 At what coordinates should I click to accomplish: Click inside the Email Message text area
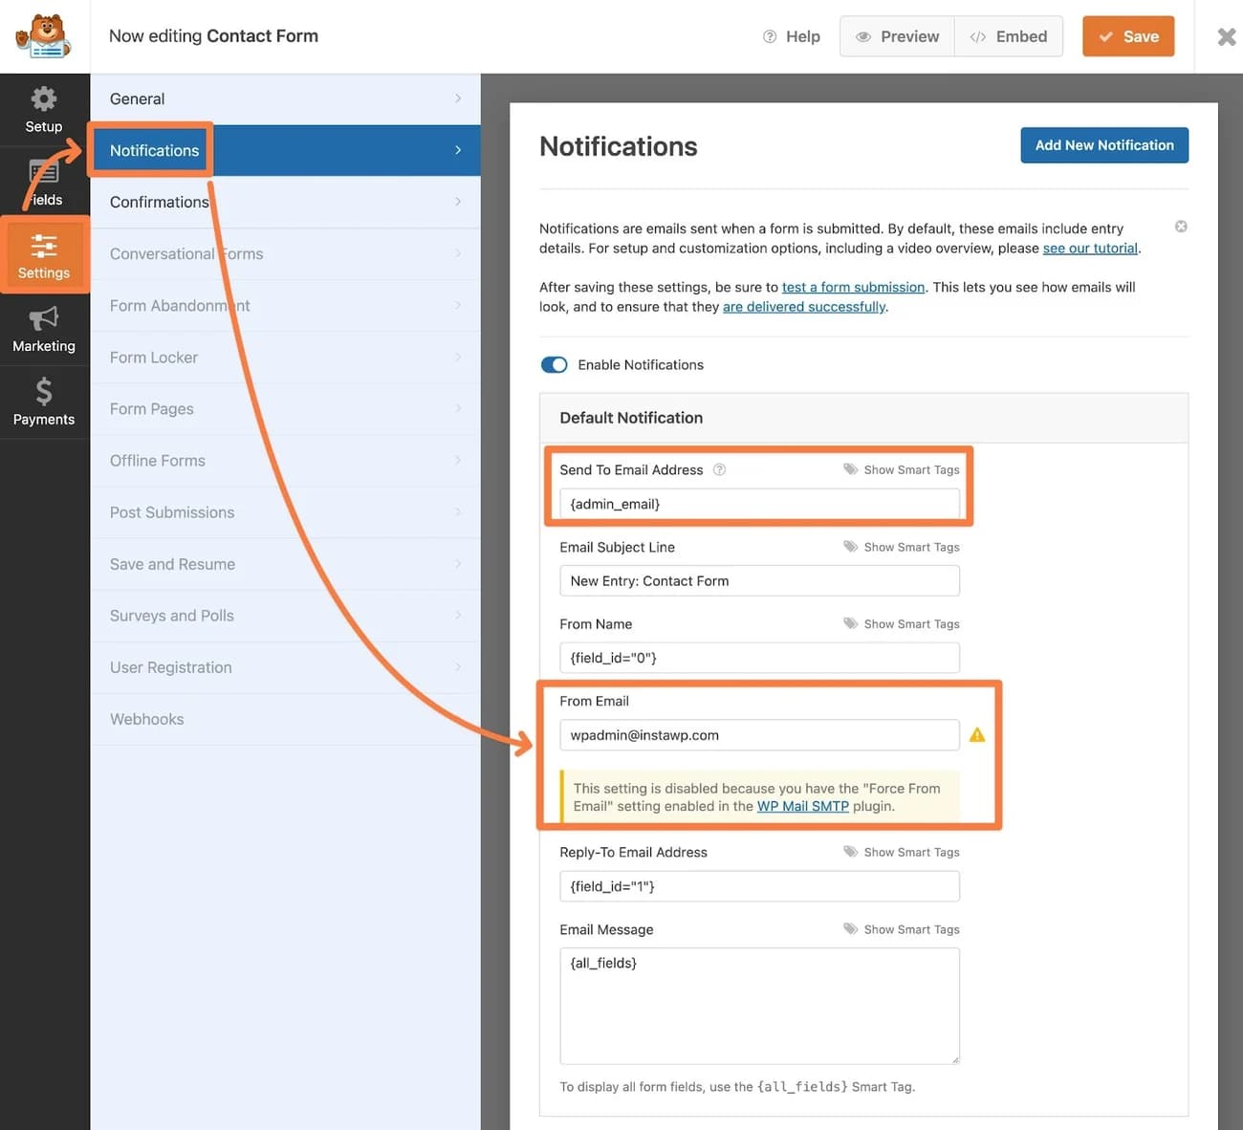[758, 1004]
